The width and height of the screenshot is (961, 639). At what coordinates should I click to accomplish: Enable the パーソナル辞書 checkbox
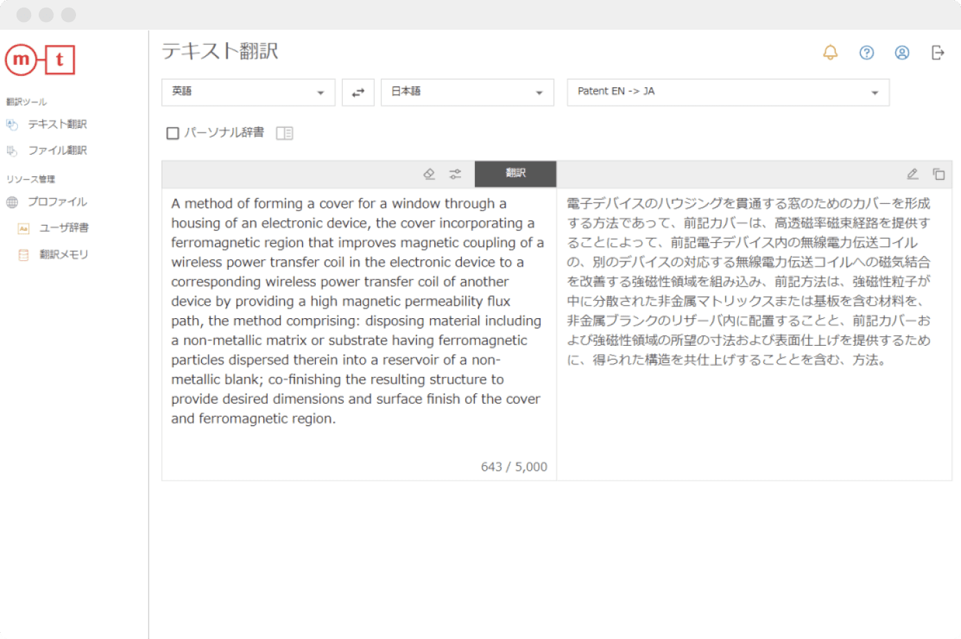tap(173, 133)
